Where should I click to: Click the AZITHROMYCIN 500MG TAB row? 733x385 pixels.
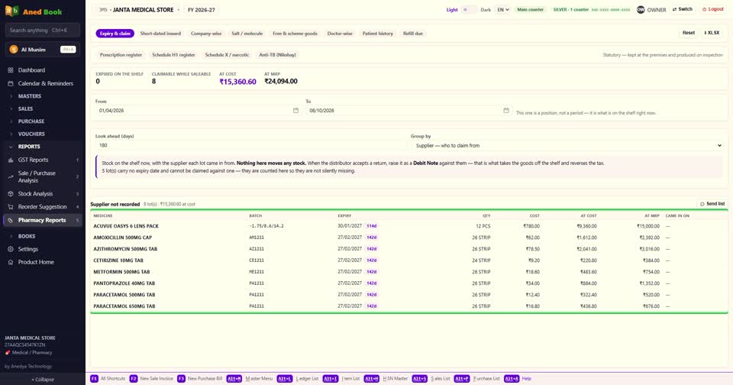[x=409, y=249]
